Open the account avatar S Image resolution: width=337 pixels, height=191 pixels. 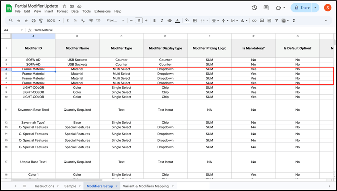click(328, 8)
